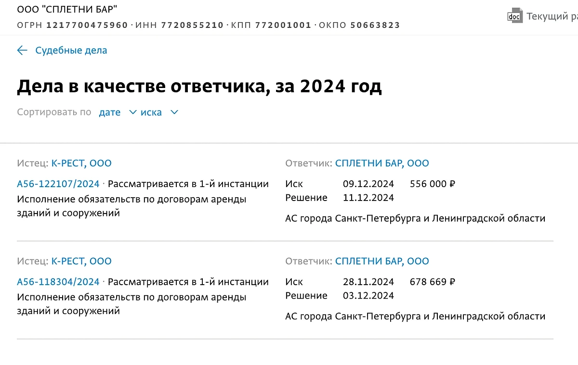The image size is (578, 365).
Task: Open defendant СПЛЕТНИ БАР, ООО in first case
Action: pyautogui.click(x=382, y=163)
